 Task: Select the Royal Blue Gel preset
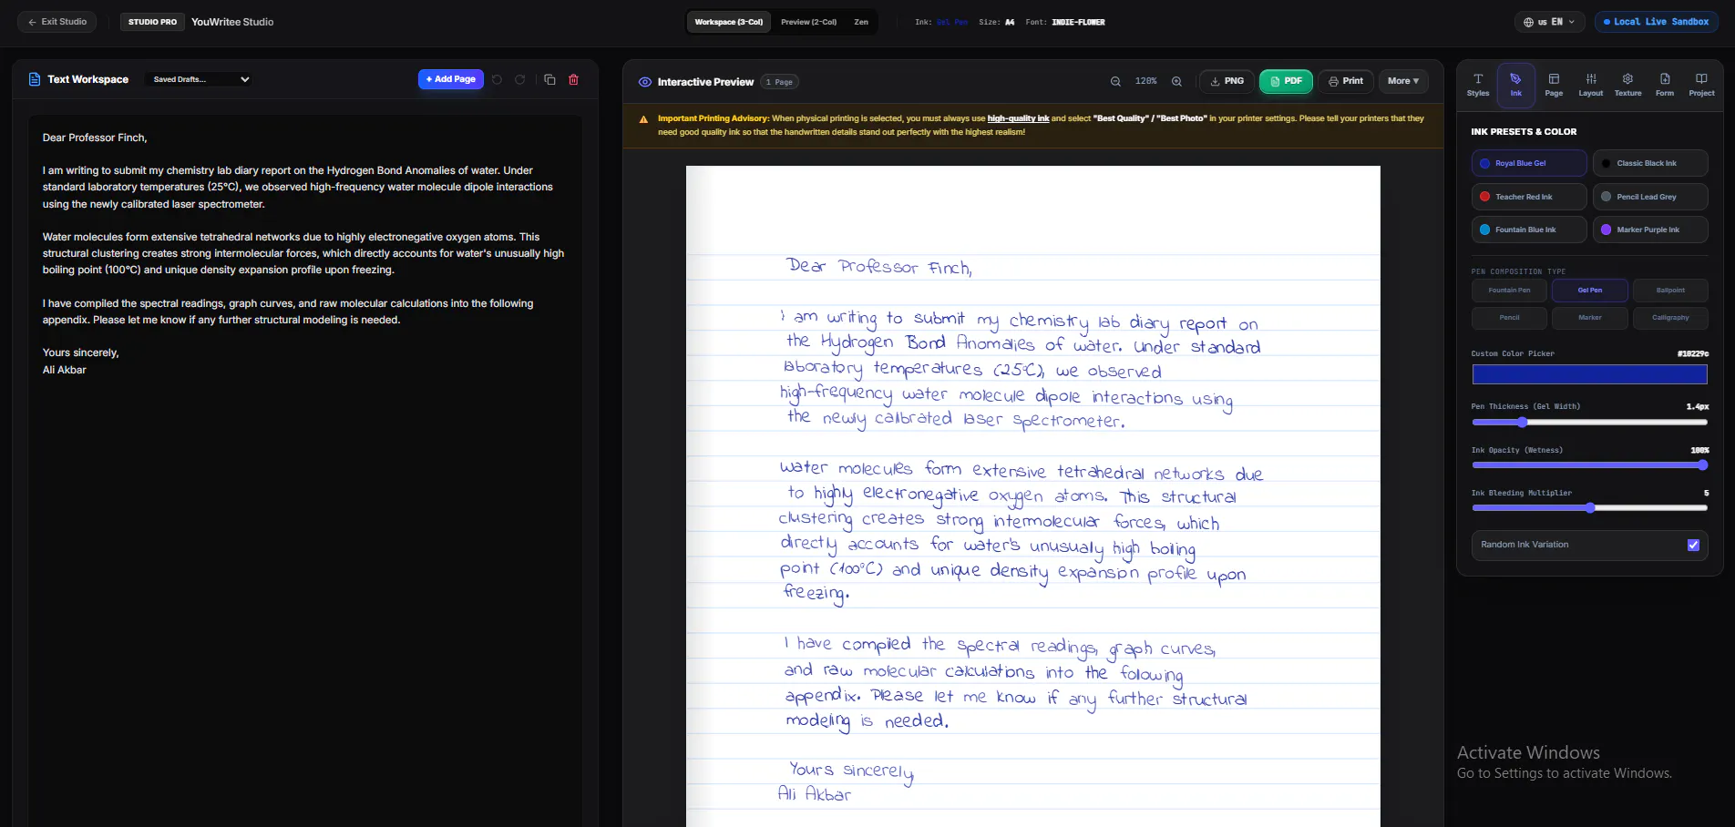click(x=1529, y=163)
